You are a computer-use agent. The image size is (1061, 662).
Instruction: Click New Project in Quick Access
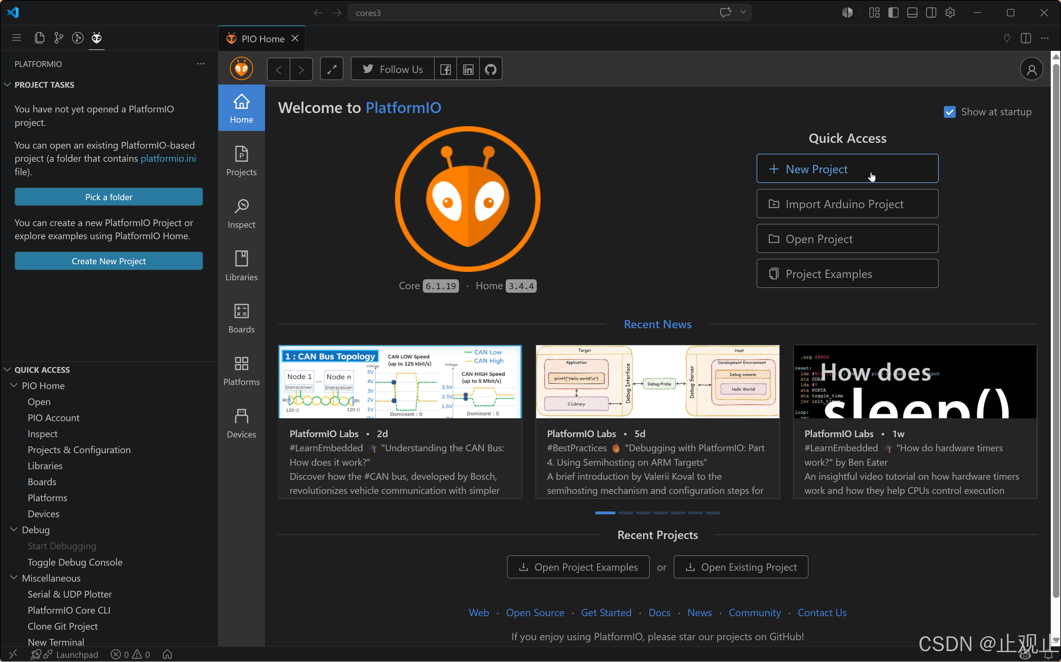[847, 168]
